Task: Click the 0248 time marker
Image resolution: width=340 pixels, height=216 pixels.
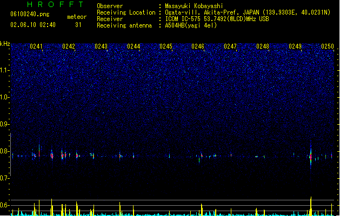Action: coord(263,46)
